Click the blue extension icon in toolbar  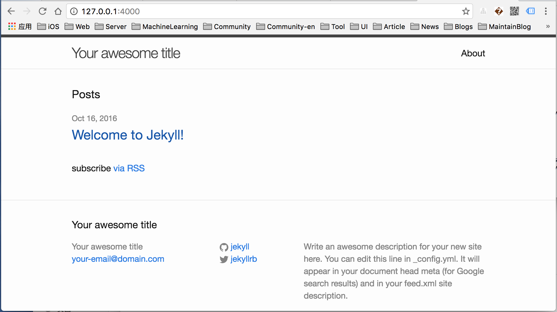click(x=530, y=11)
